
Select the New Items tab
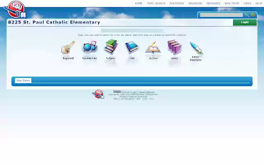(23, 80)
